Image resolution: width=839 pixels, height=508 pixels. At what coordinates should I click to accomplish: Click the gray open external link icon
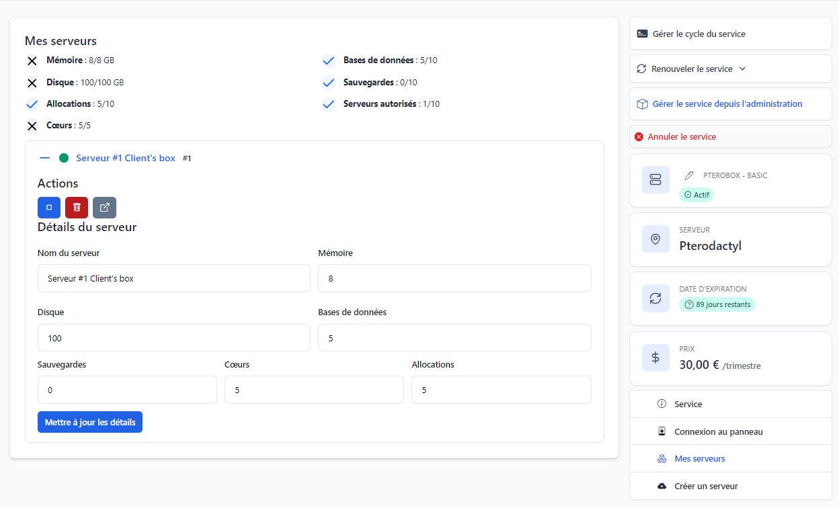(x=104, y=208)
